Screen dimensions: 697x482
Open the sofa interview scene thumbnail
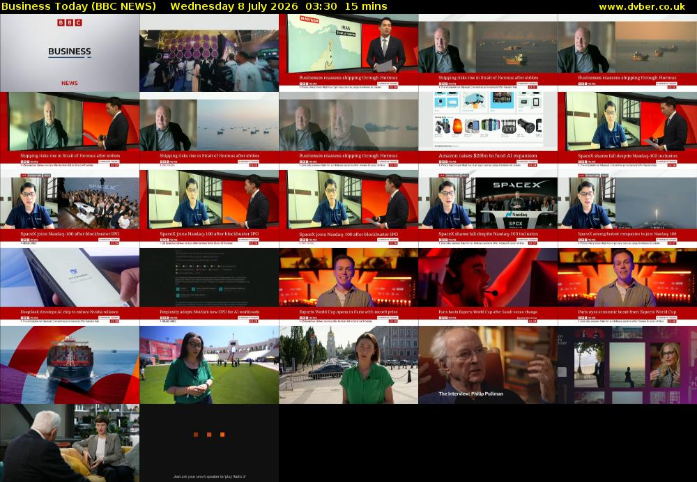(x=70, y=443)
